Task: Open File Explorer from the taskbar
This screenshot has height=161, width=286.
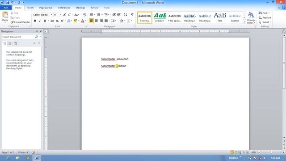Action: 17,158
